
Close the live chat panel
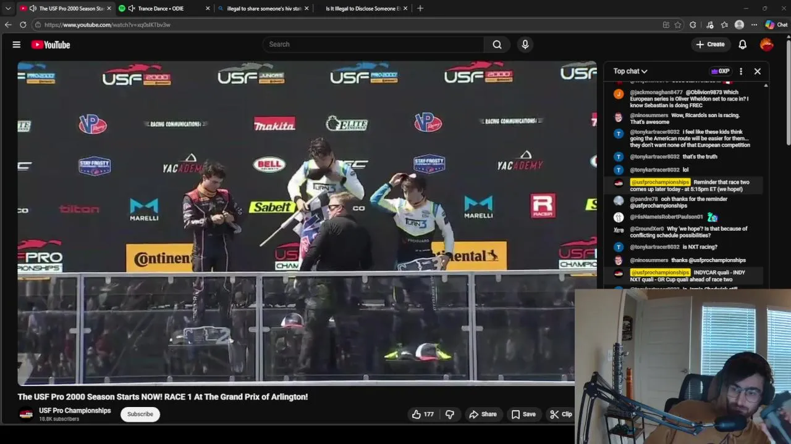tap(757, 71)
